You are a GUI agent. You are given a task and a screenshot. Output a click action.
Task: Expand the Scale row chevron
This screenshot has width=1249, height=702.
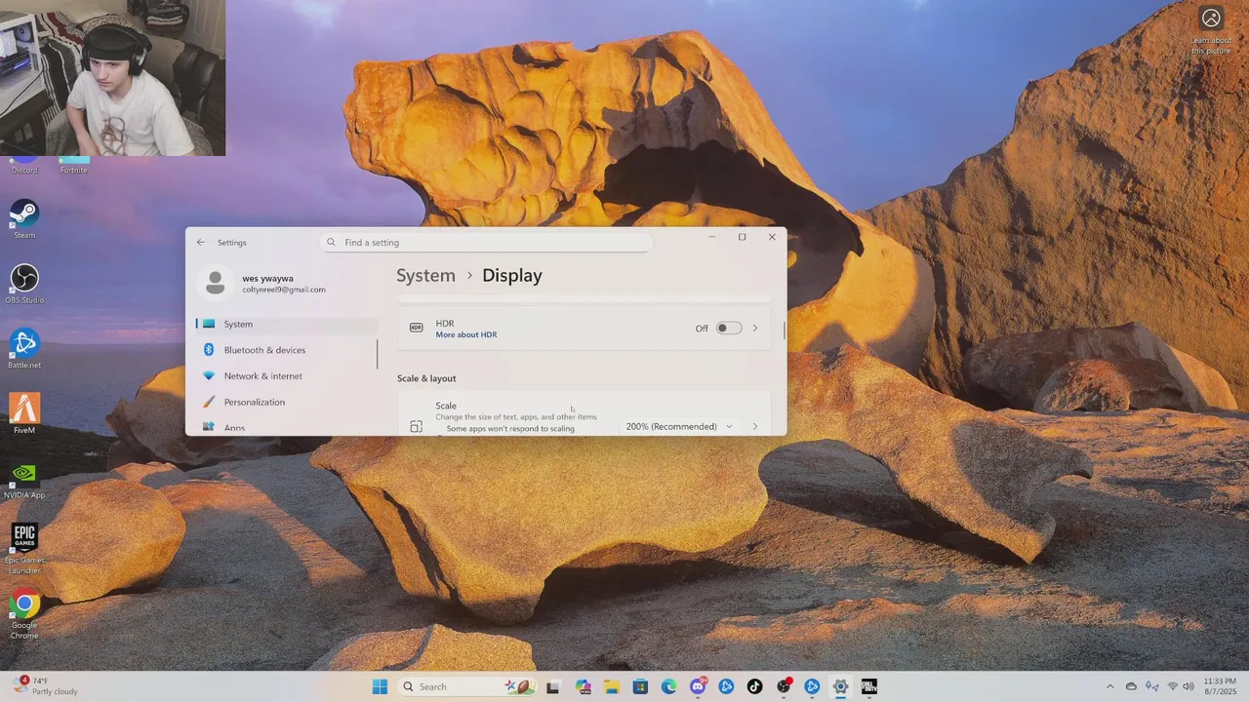pos(754,427)
